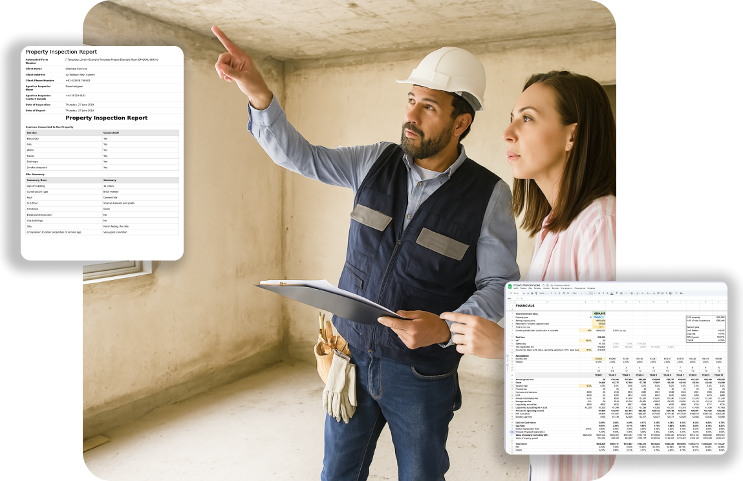Insert a chart using the toolbar icon
Image resolution: width=743 pixels, height=481 pixels.
click(662, 294)
